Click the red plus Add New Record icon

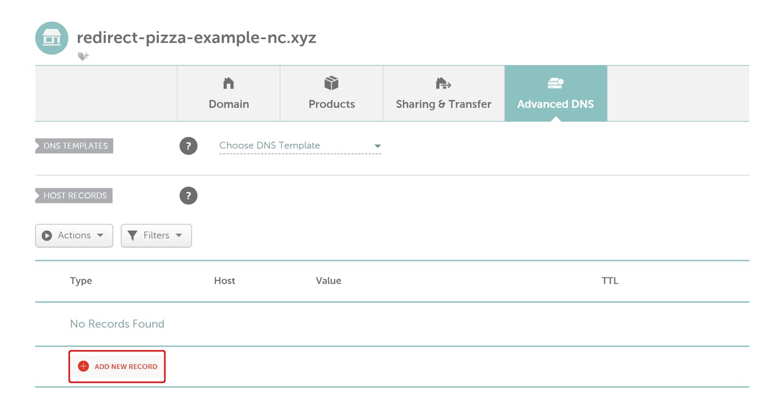pos(83,366)
